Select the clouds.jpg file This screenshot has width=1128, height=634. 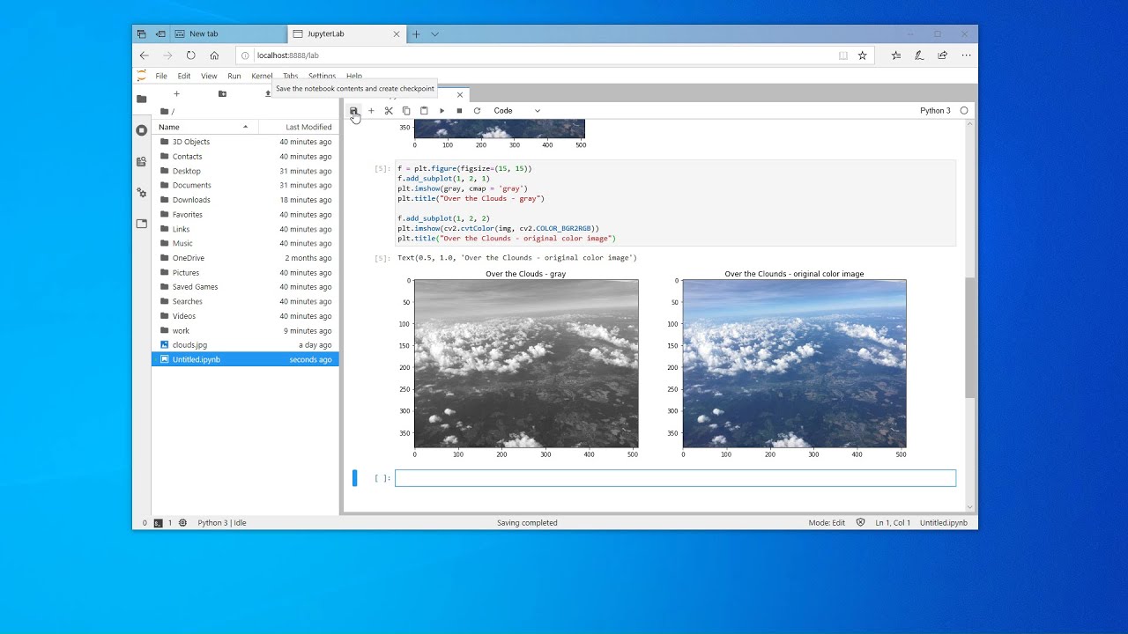(x=245, y=345)
